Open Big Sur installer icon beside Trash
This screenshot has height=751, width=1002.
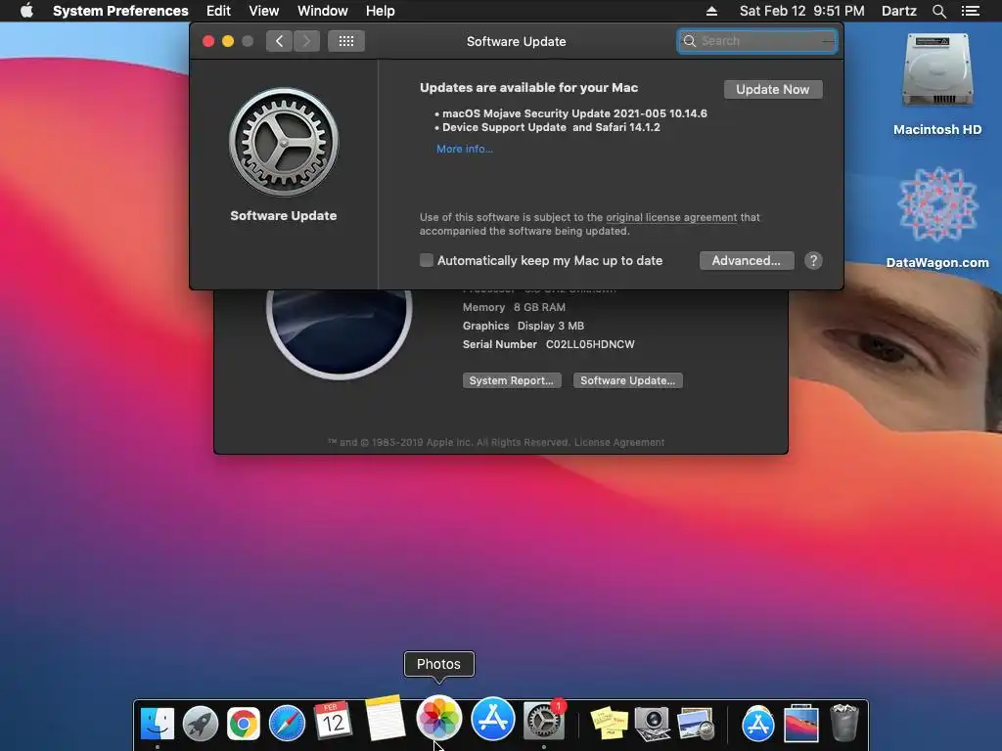point(800,725)
